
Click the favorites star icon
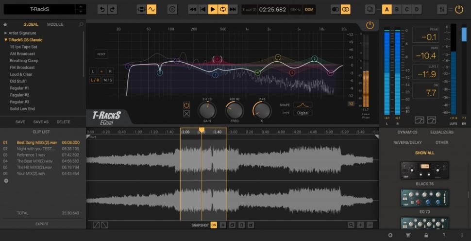5,25
